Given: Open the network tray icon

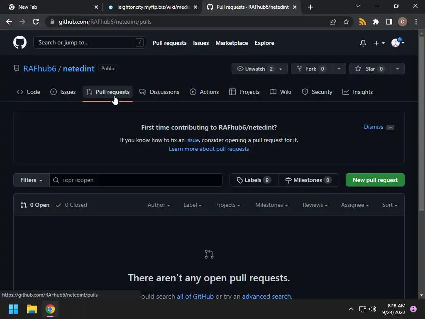Looking at the screenshot, I should (362, 309).
